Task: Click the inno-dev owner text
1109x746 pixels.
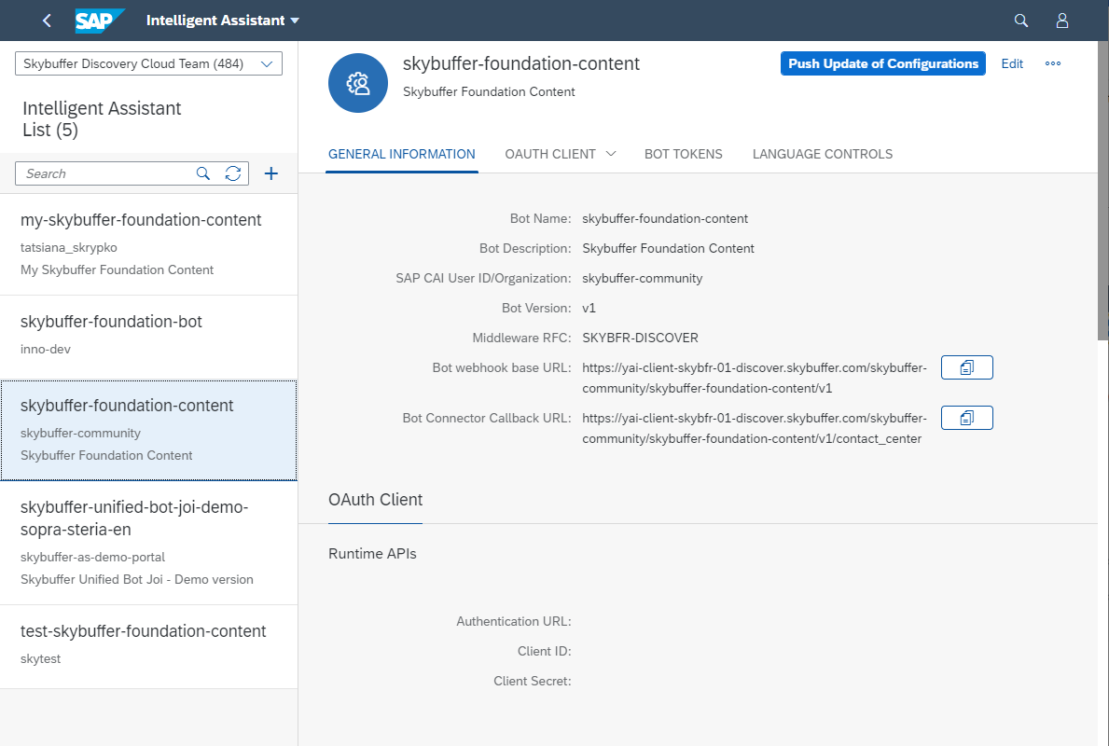Action: 46,350
